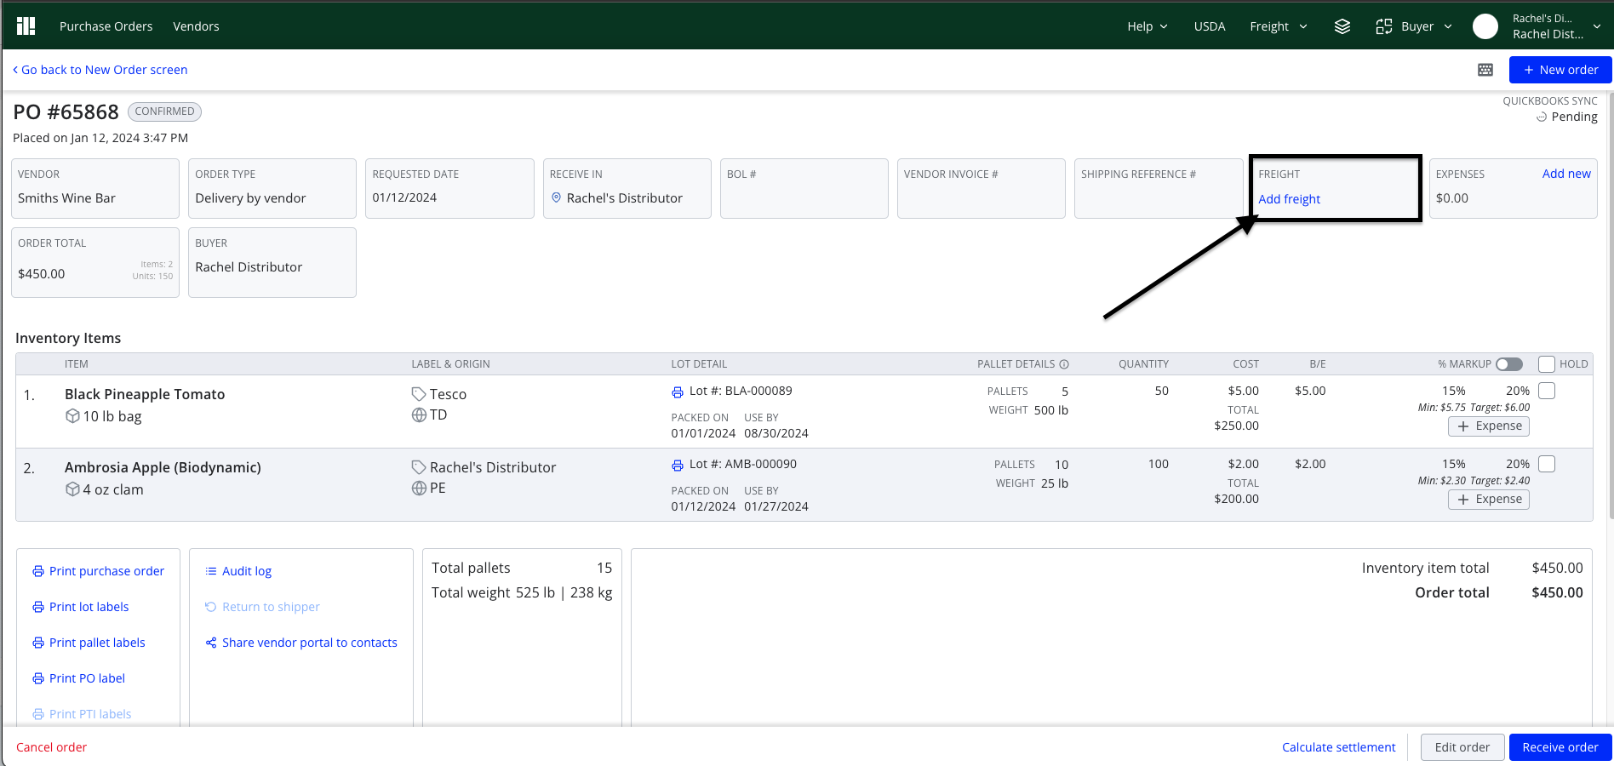Screen dimensions: 1614x766
Task: Open Purchase Orders menu
Action: 106,26
